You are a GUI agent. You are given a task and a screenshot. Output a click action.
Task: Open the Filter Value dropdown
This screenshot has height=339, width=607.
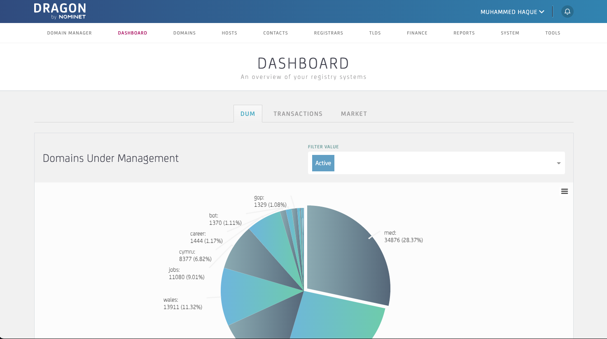[437, 163]
